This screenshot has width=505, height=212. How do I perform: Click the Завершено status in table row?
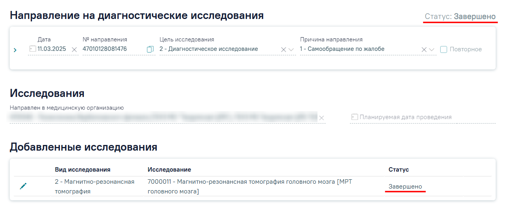pos(405,187)
